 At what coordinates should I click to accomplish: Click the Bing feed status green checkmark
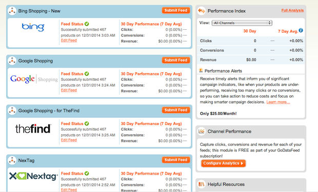[87, 24]
